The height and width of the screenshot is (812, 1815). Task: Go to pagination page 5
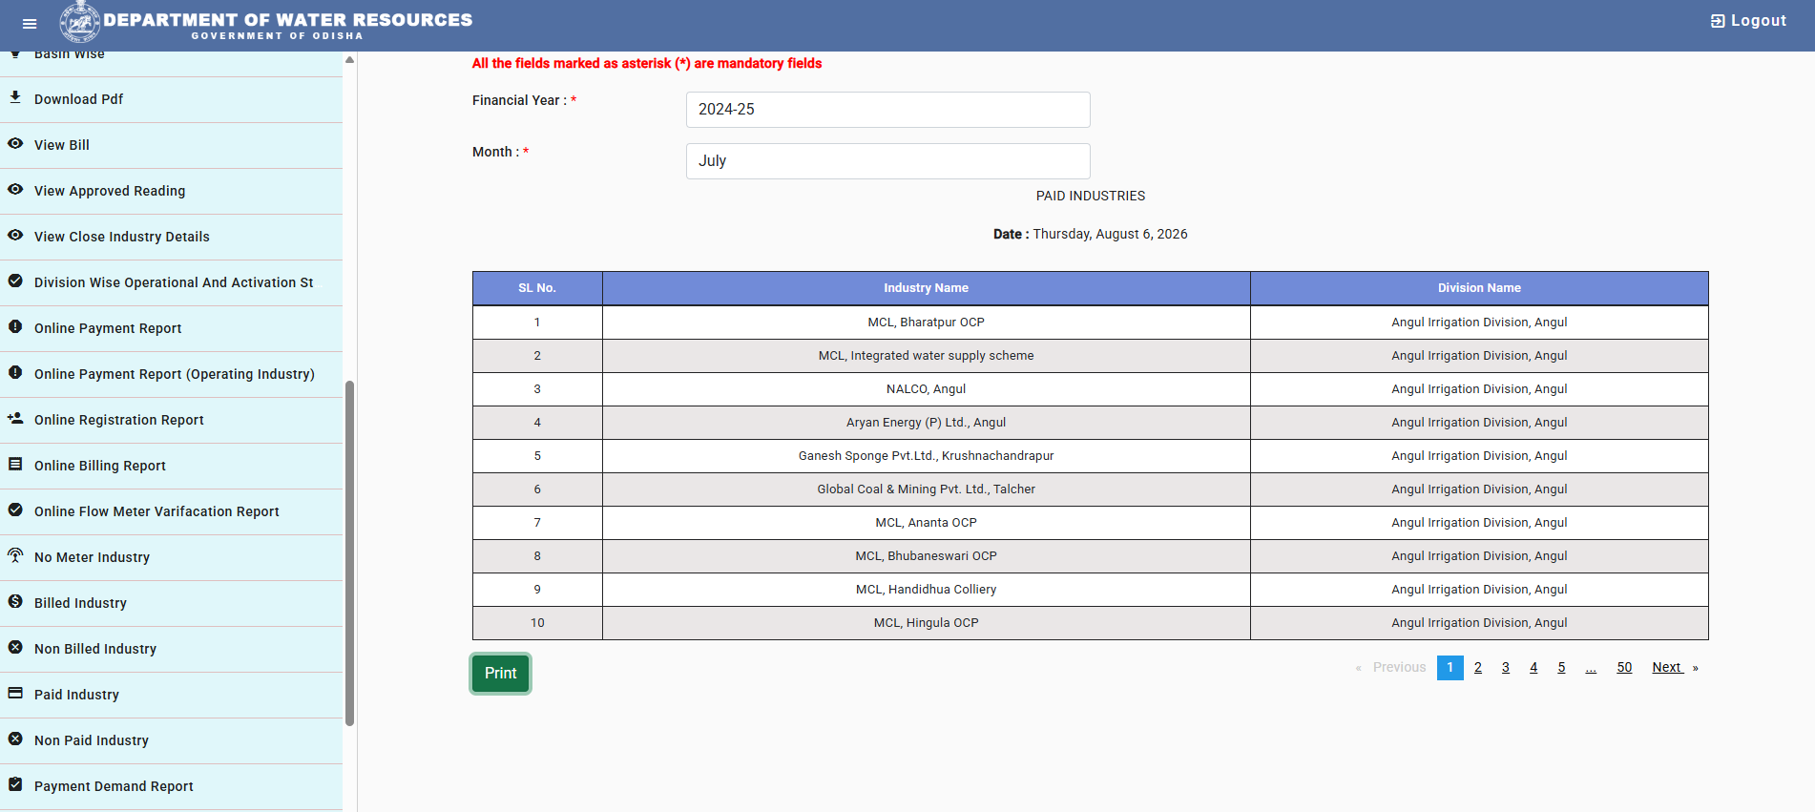[x=1561, y=667]
